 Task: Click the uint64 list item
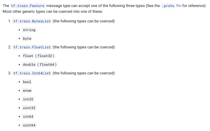[29, 125]
